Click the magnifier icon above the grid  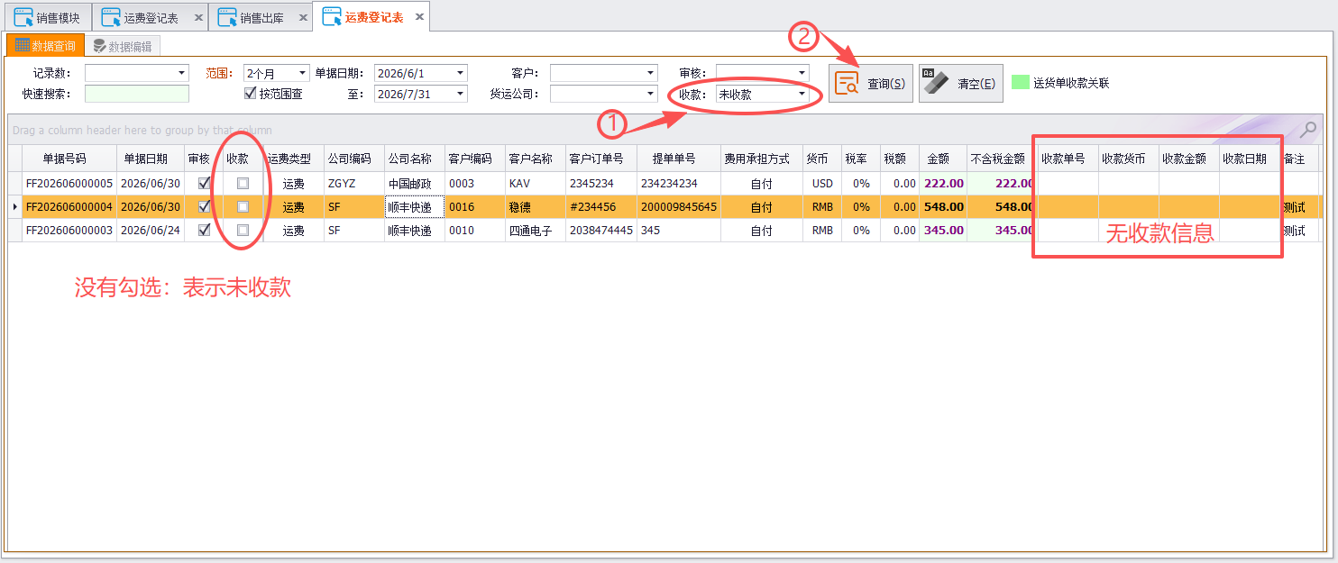[1308, 131]
